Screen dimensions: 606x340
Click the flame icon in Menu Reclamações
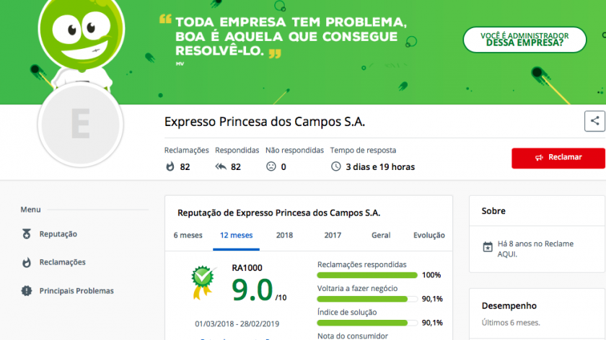[x=26, y=262]
